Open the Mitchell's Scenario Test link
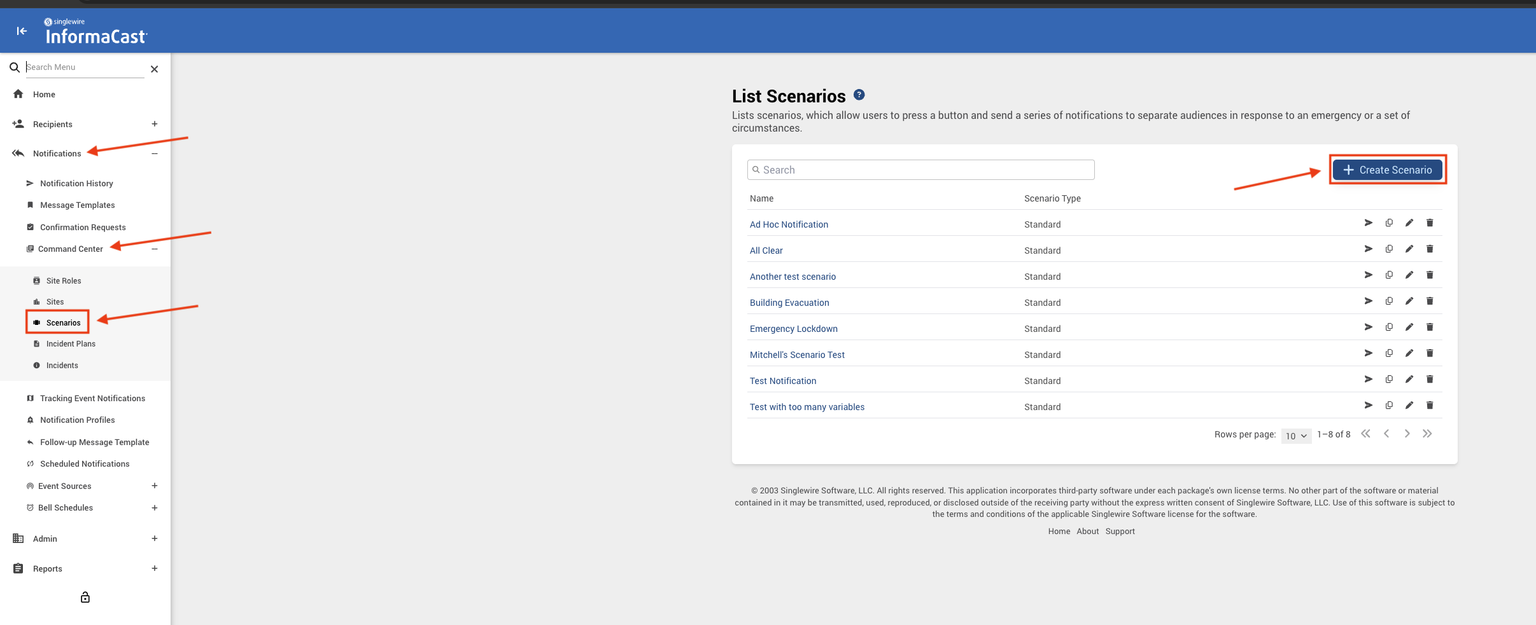 797,355
